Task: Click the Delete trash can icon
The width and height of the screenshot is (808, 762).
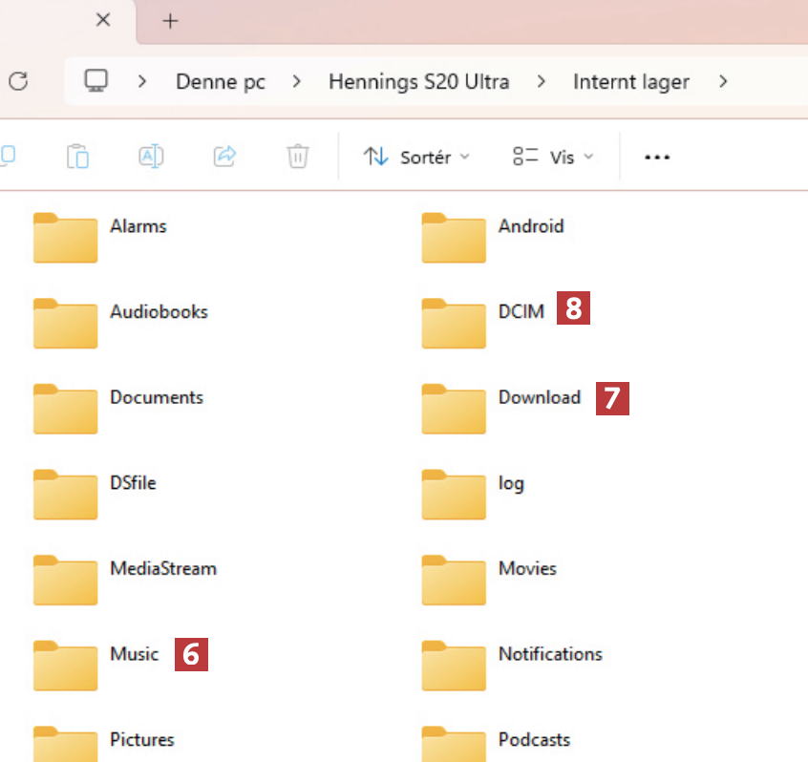Action: pyautogui.click(x=298, y=157)
